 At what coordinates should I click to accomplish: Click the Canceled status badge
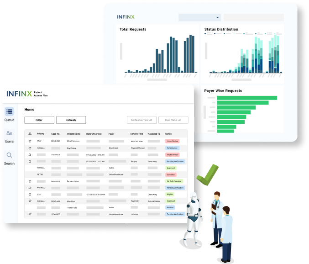click(x=171, y=174)
